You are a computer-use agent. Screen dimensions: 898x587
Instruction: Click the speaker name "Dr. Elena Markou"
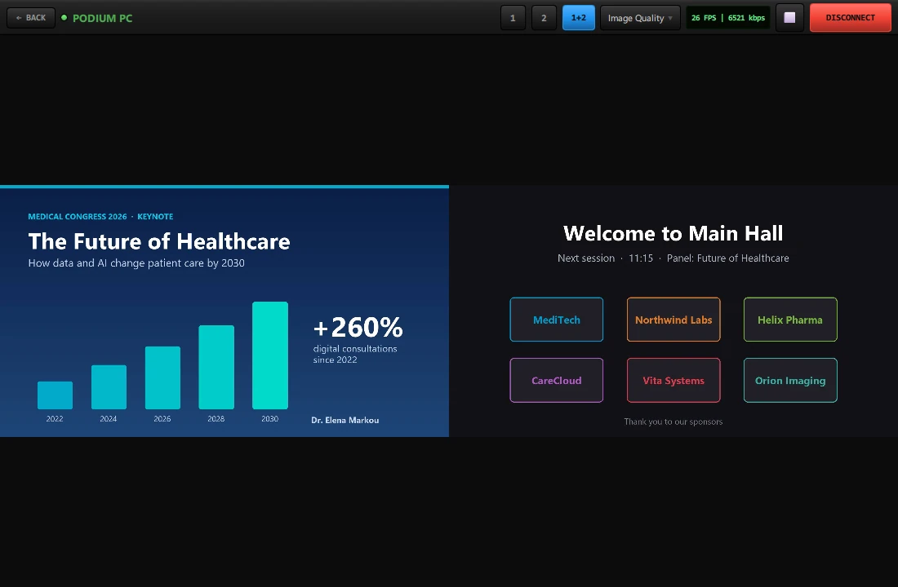(x=345, y=420)
